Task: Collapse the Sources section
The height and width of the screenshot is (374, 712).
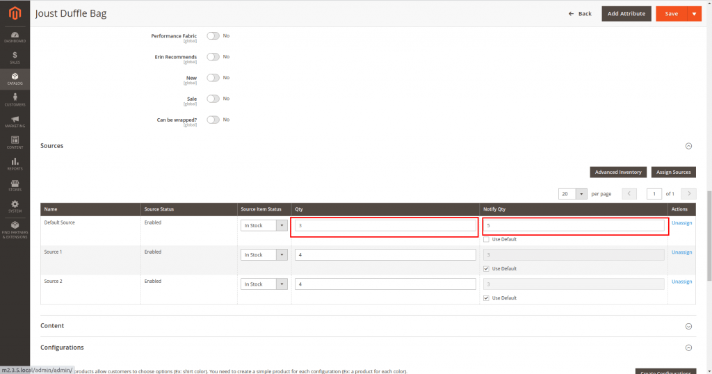Action: pos(688,146)
